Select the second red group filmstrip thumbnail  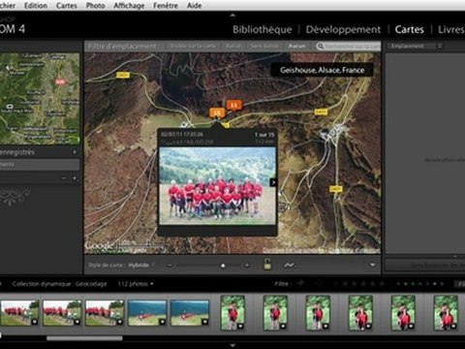[62, 312]
